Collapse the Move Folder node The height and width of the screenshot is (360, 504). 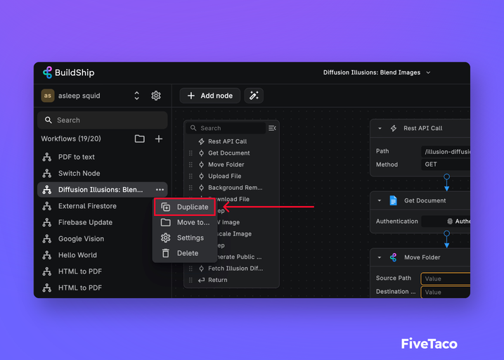tap(380, 257)
